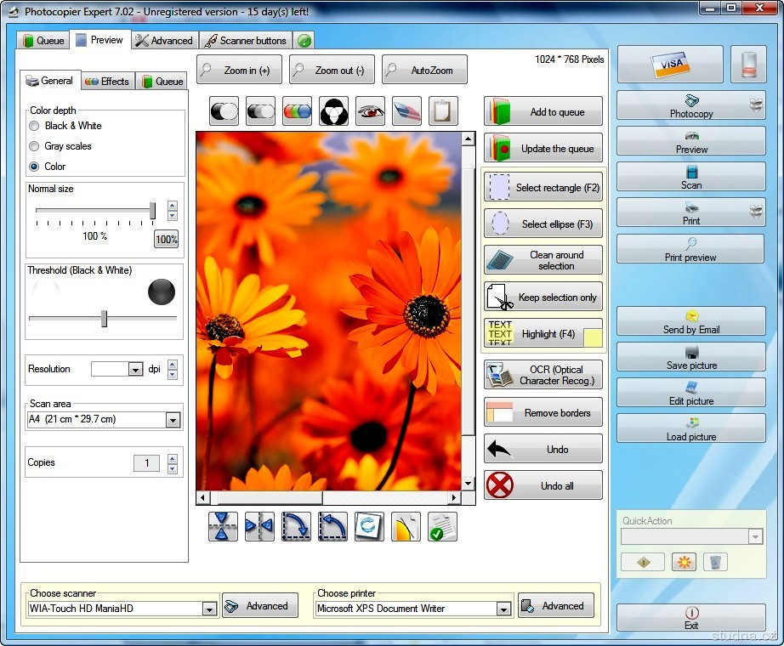Flip image vertically with the arrows icon
This screenshot has height=646, width=784.
(x=223, y=526)
